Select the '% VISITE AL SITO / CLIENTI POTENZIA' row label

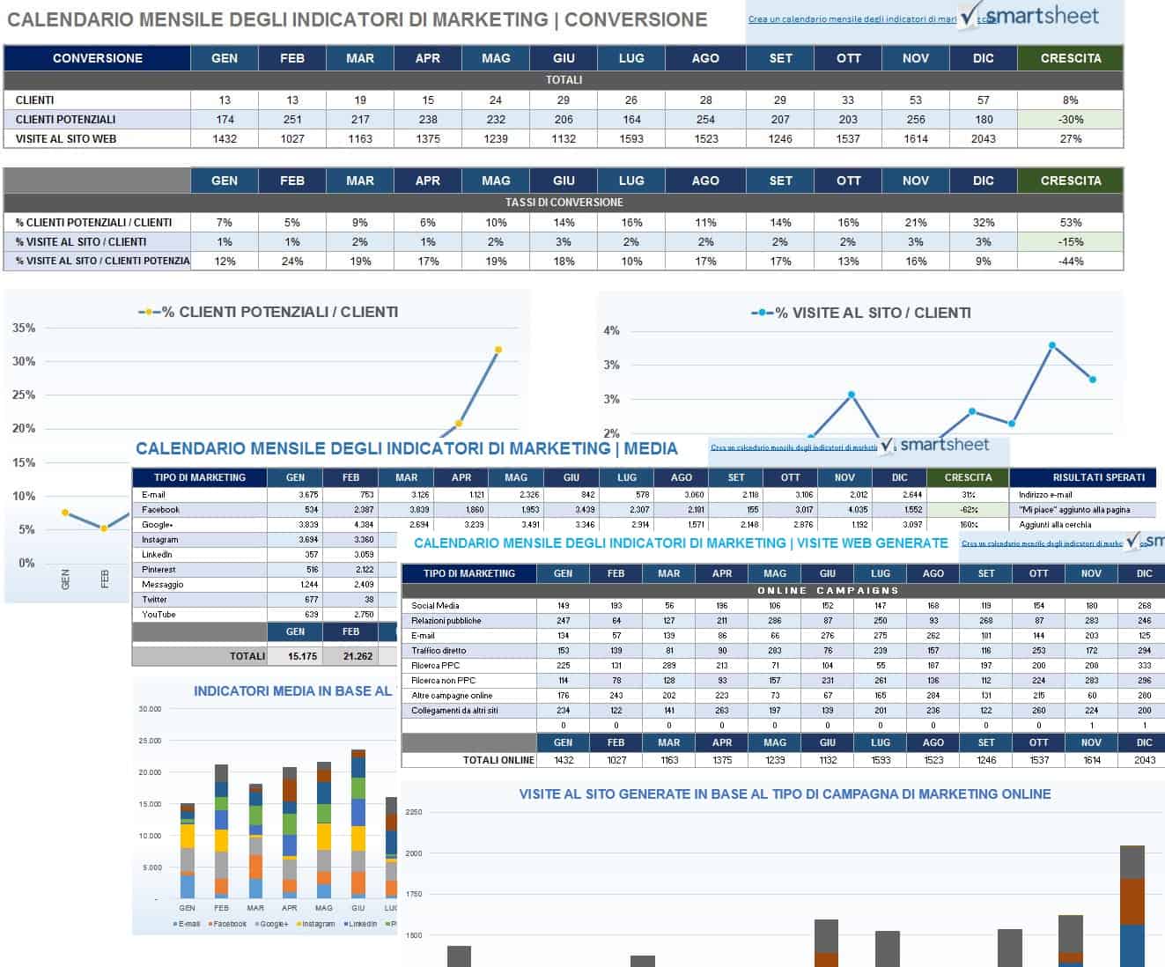tap(97, 261)
